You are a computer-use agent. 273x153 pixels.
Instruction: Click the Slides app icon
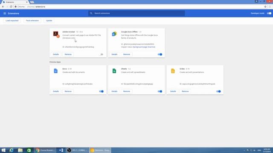click(x=173, y=71)
